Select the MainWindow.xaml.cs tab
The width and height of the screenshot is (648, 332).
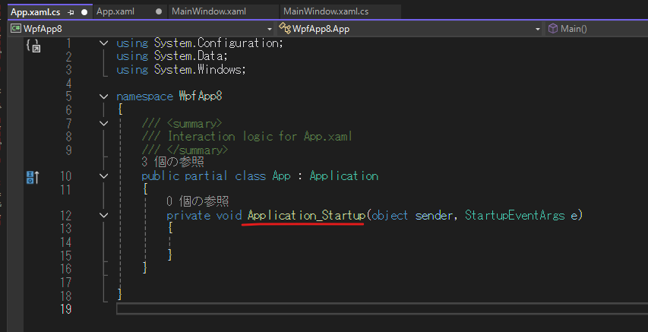326,11
